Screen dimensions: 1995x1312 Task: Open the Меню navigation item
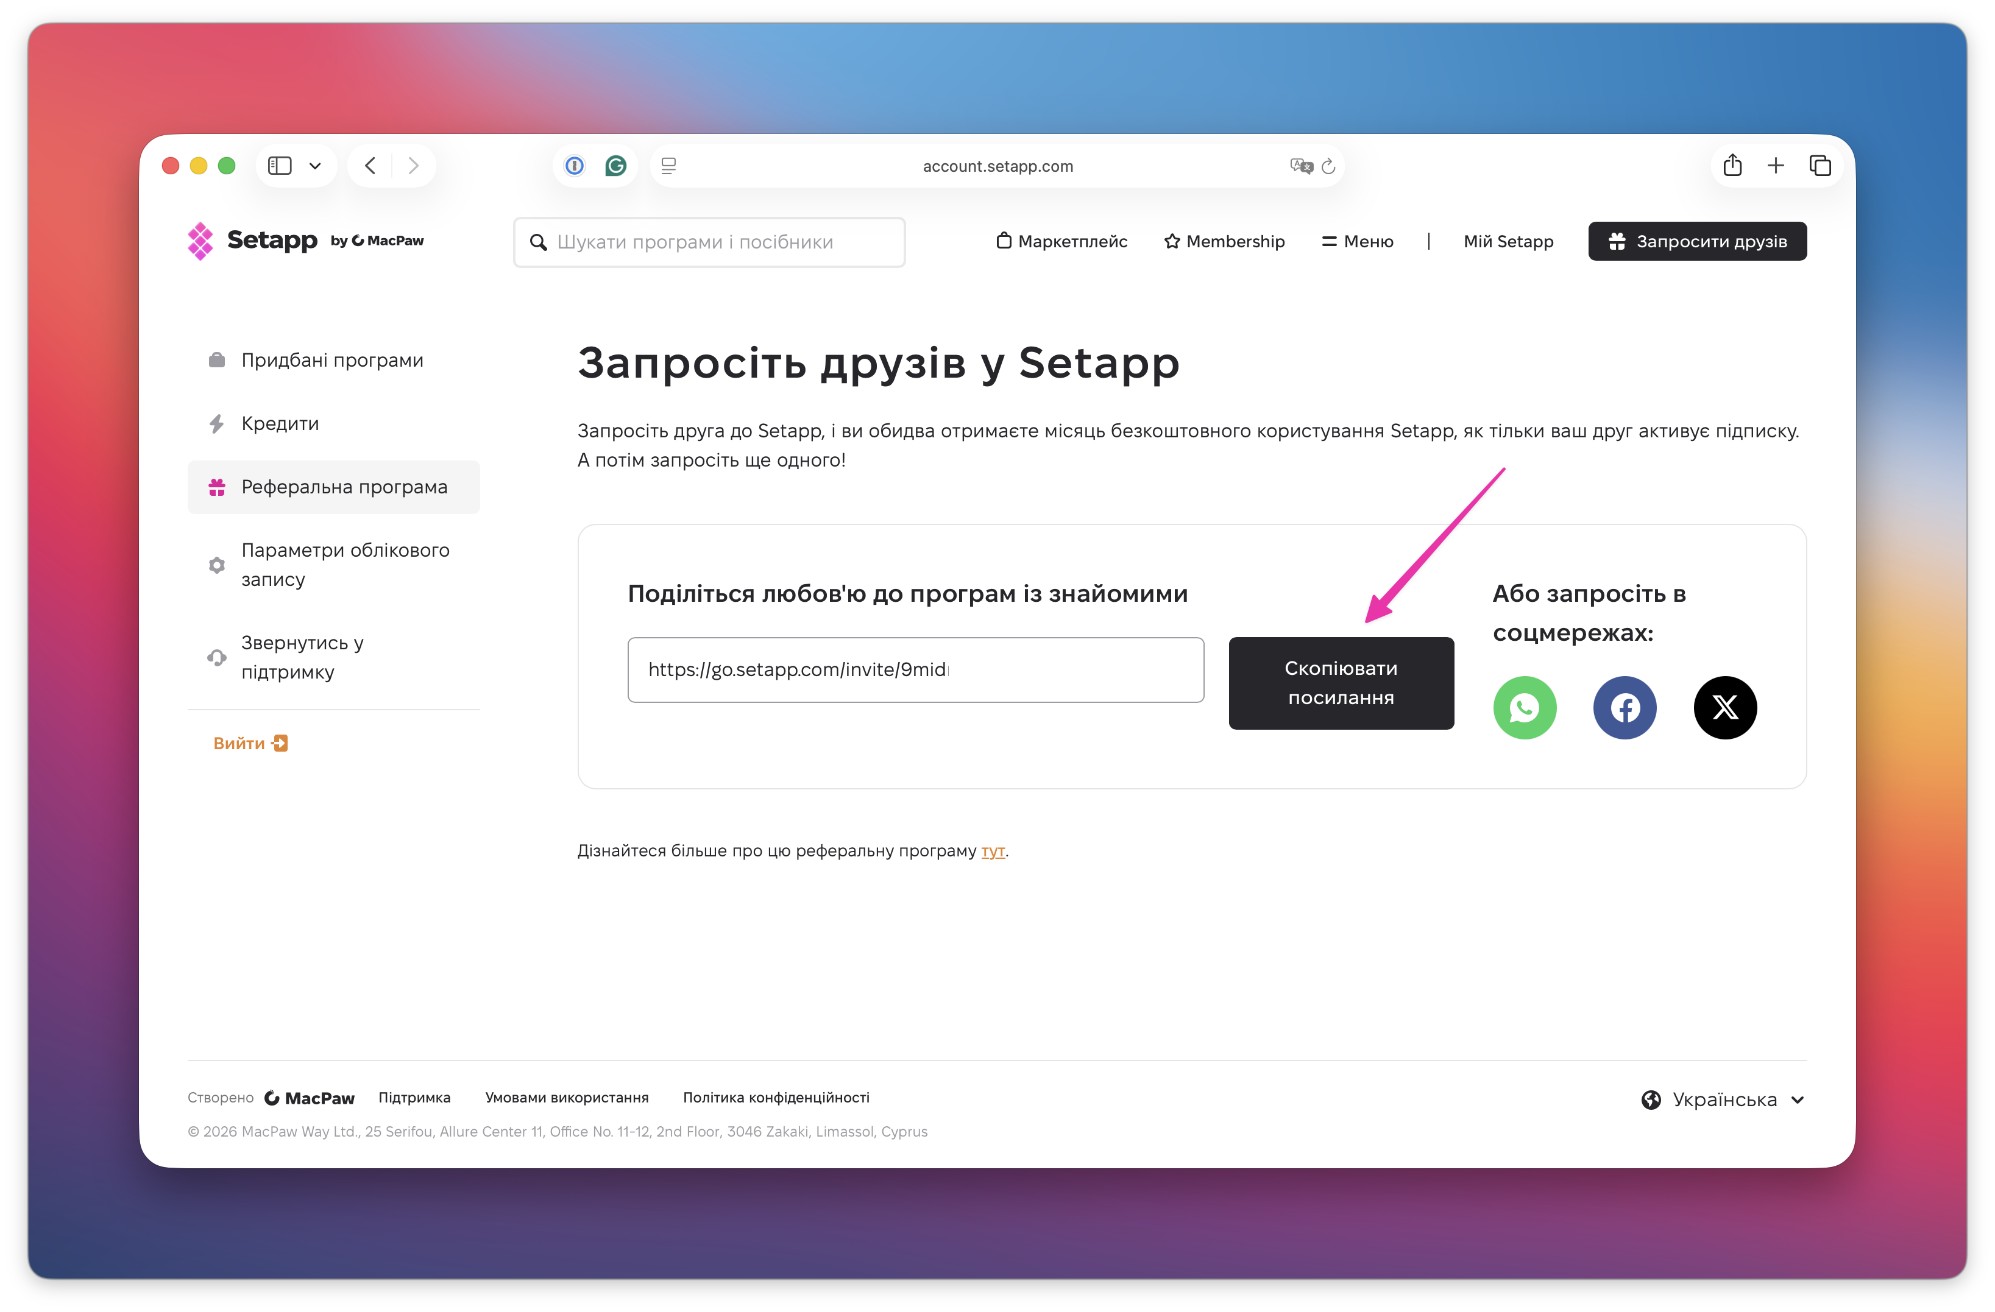(x=1357, y=241)
